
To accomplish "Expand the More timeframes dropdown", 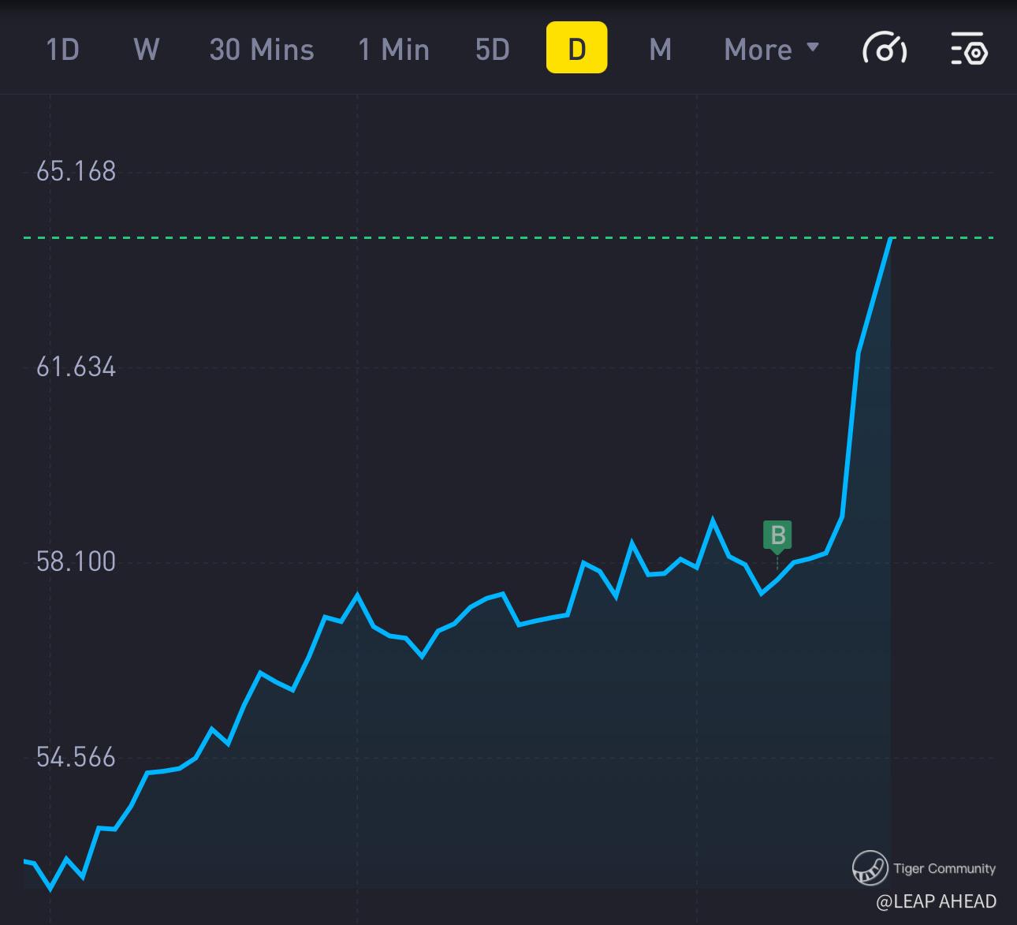I will (771, 49).
